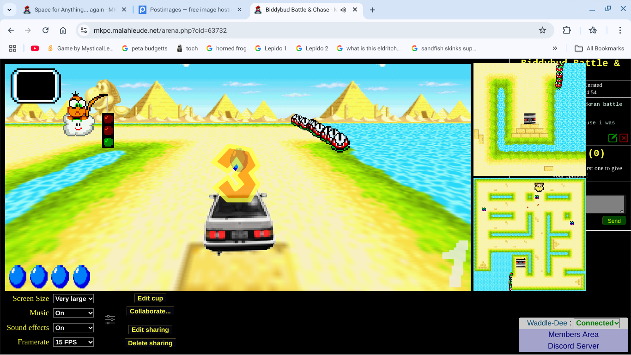
Task: Open Framerate 15 FPS dropdown
Action: tap(73, 342)
